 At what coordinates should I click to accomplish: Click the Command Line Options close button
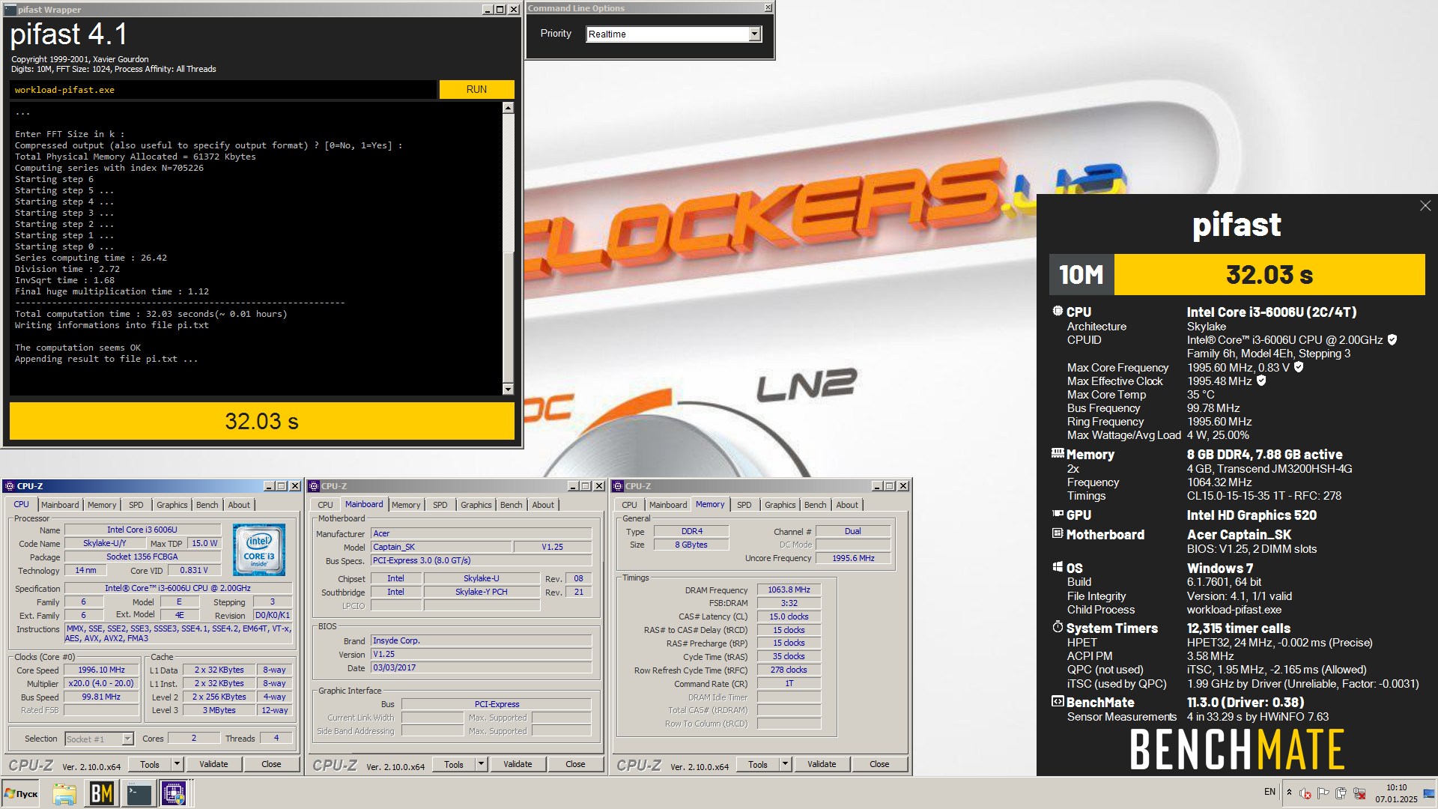click(768, 8)
